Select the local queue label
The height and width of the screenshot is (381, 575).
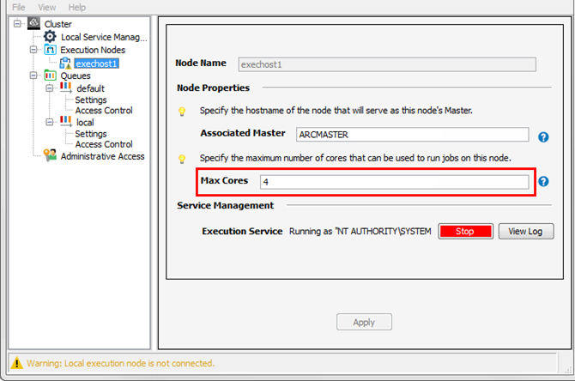85,122
